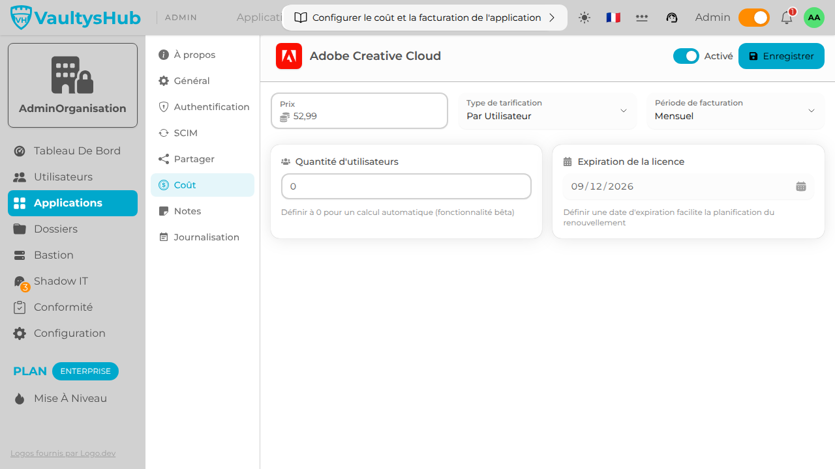Image resolution: width=835 pixels, height=469 pixels.
Task: Click the PLAN label in sidebar
Action: pyautogui.click(x=30, y=371)
